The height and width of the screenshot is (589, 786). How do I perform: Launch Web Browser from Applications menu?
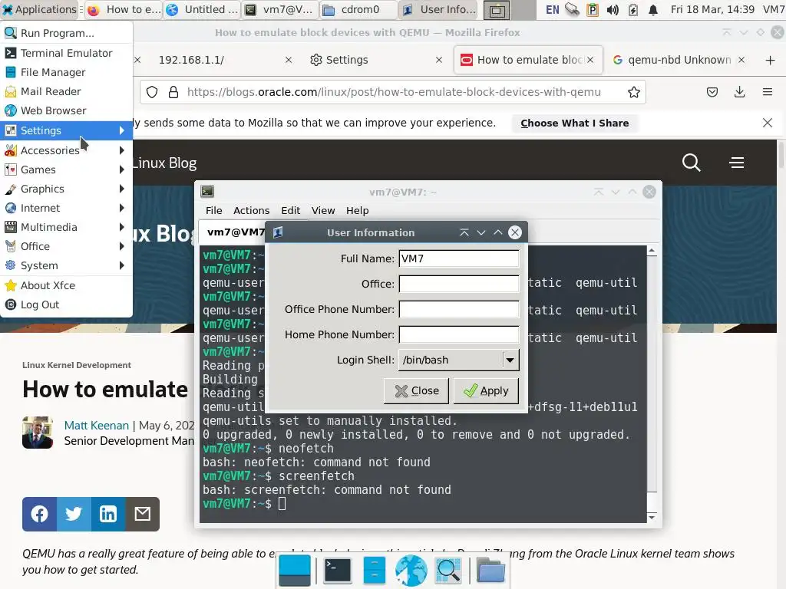point(66,110)
